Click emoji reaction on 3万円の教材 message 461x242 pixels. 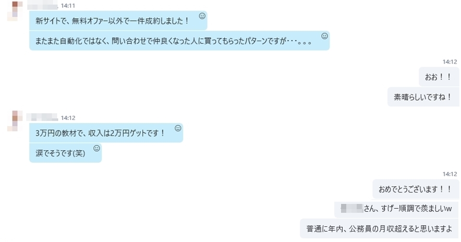178,128
